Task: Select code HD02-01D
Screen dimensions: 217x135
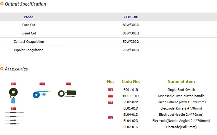Action: (x=131, y=96)
